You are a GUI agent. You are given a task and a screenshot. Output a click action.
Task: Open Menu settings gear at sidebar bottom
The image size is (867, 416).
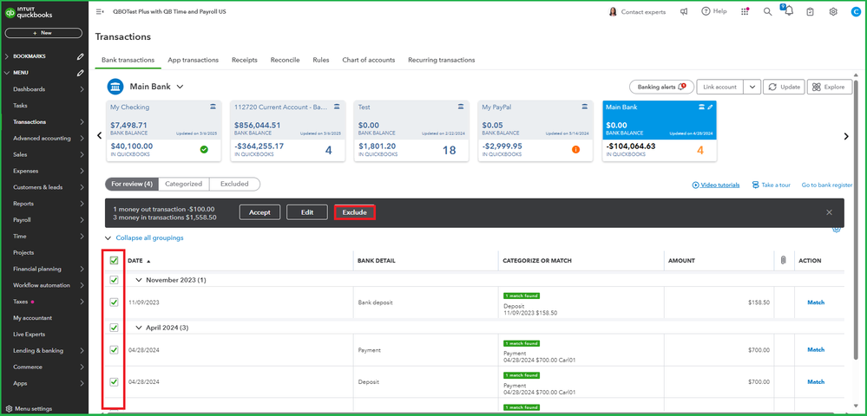(9, 409)
